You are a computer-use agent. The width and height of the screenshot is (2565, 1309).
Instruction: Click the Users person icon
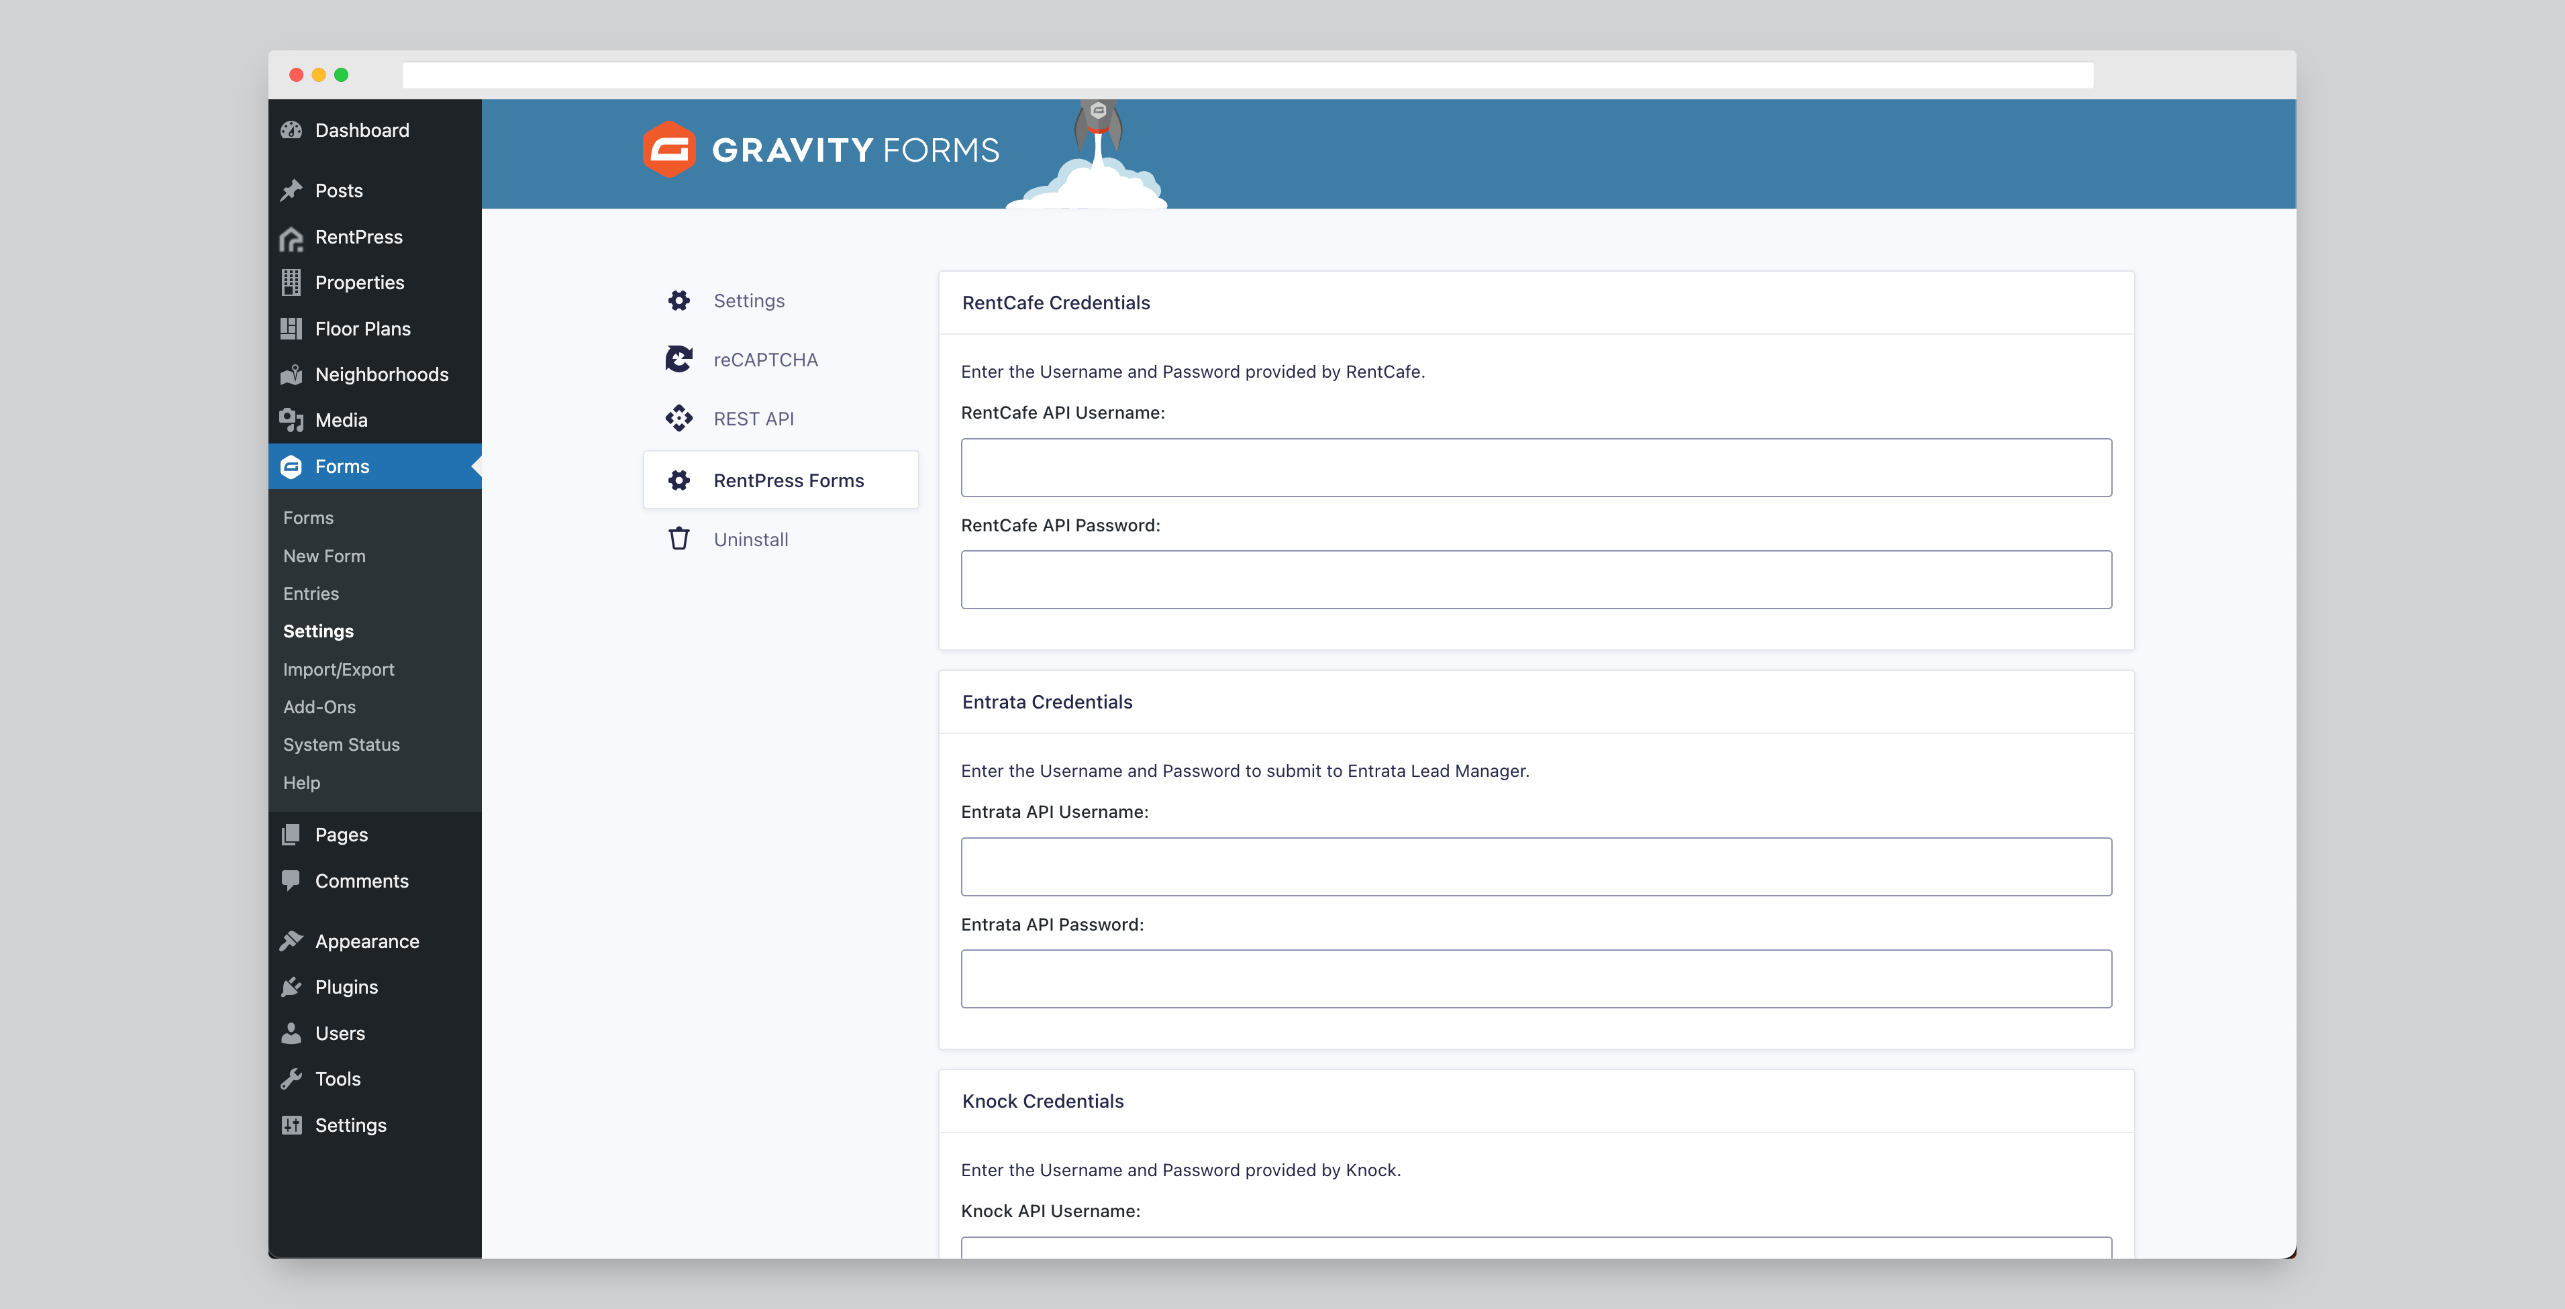pos(291,1033)
